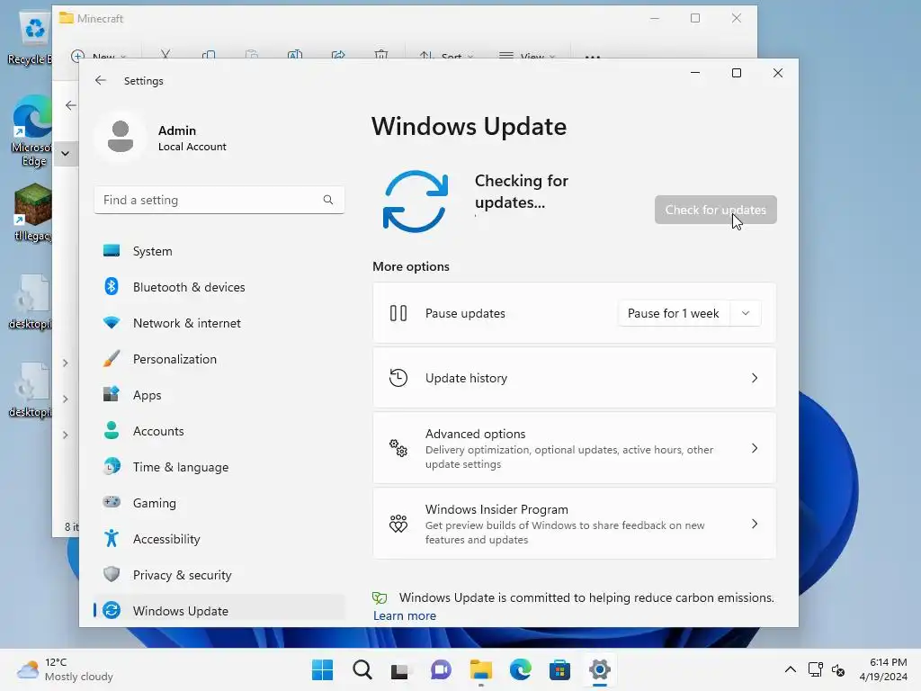
Task: Open Personalization settings
Action: tap(219, 359)
